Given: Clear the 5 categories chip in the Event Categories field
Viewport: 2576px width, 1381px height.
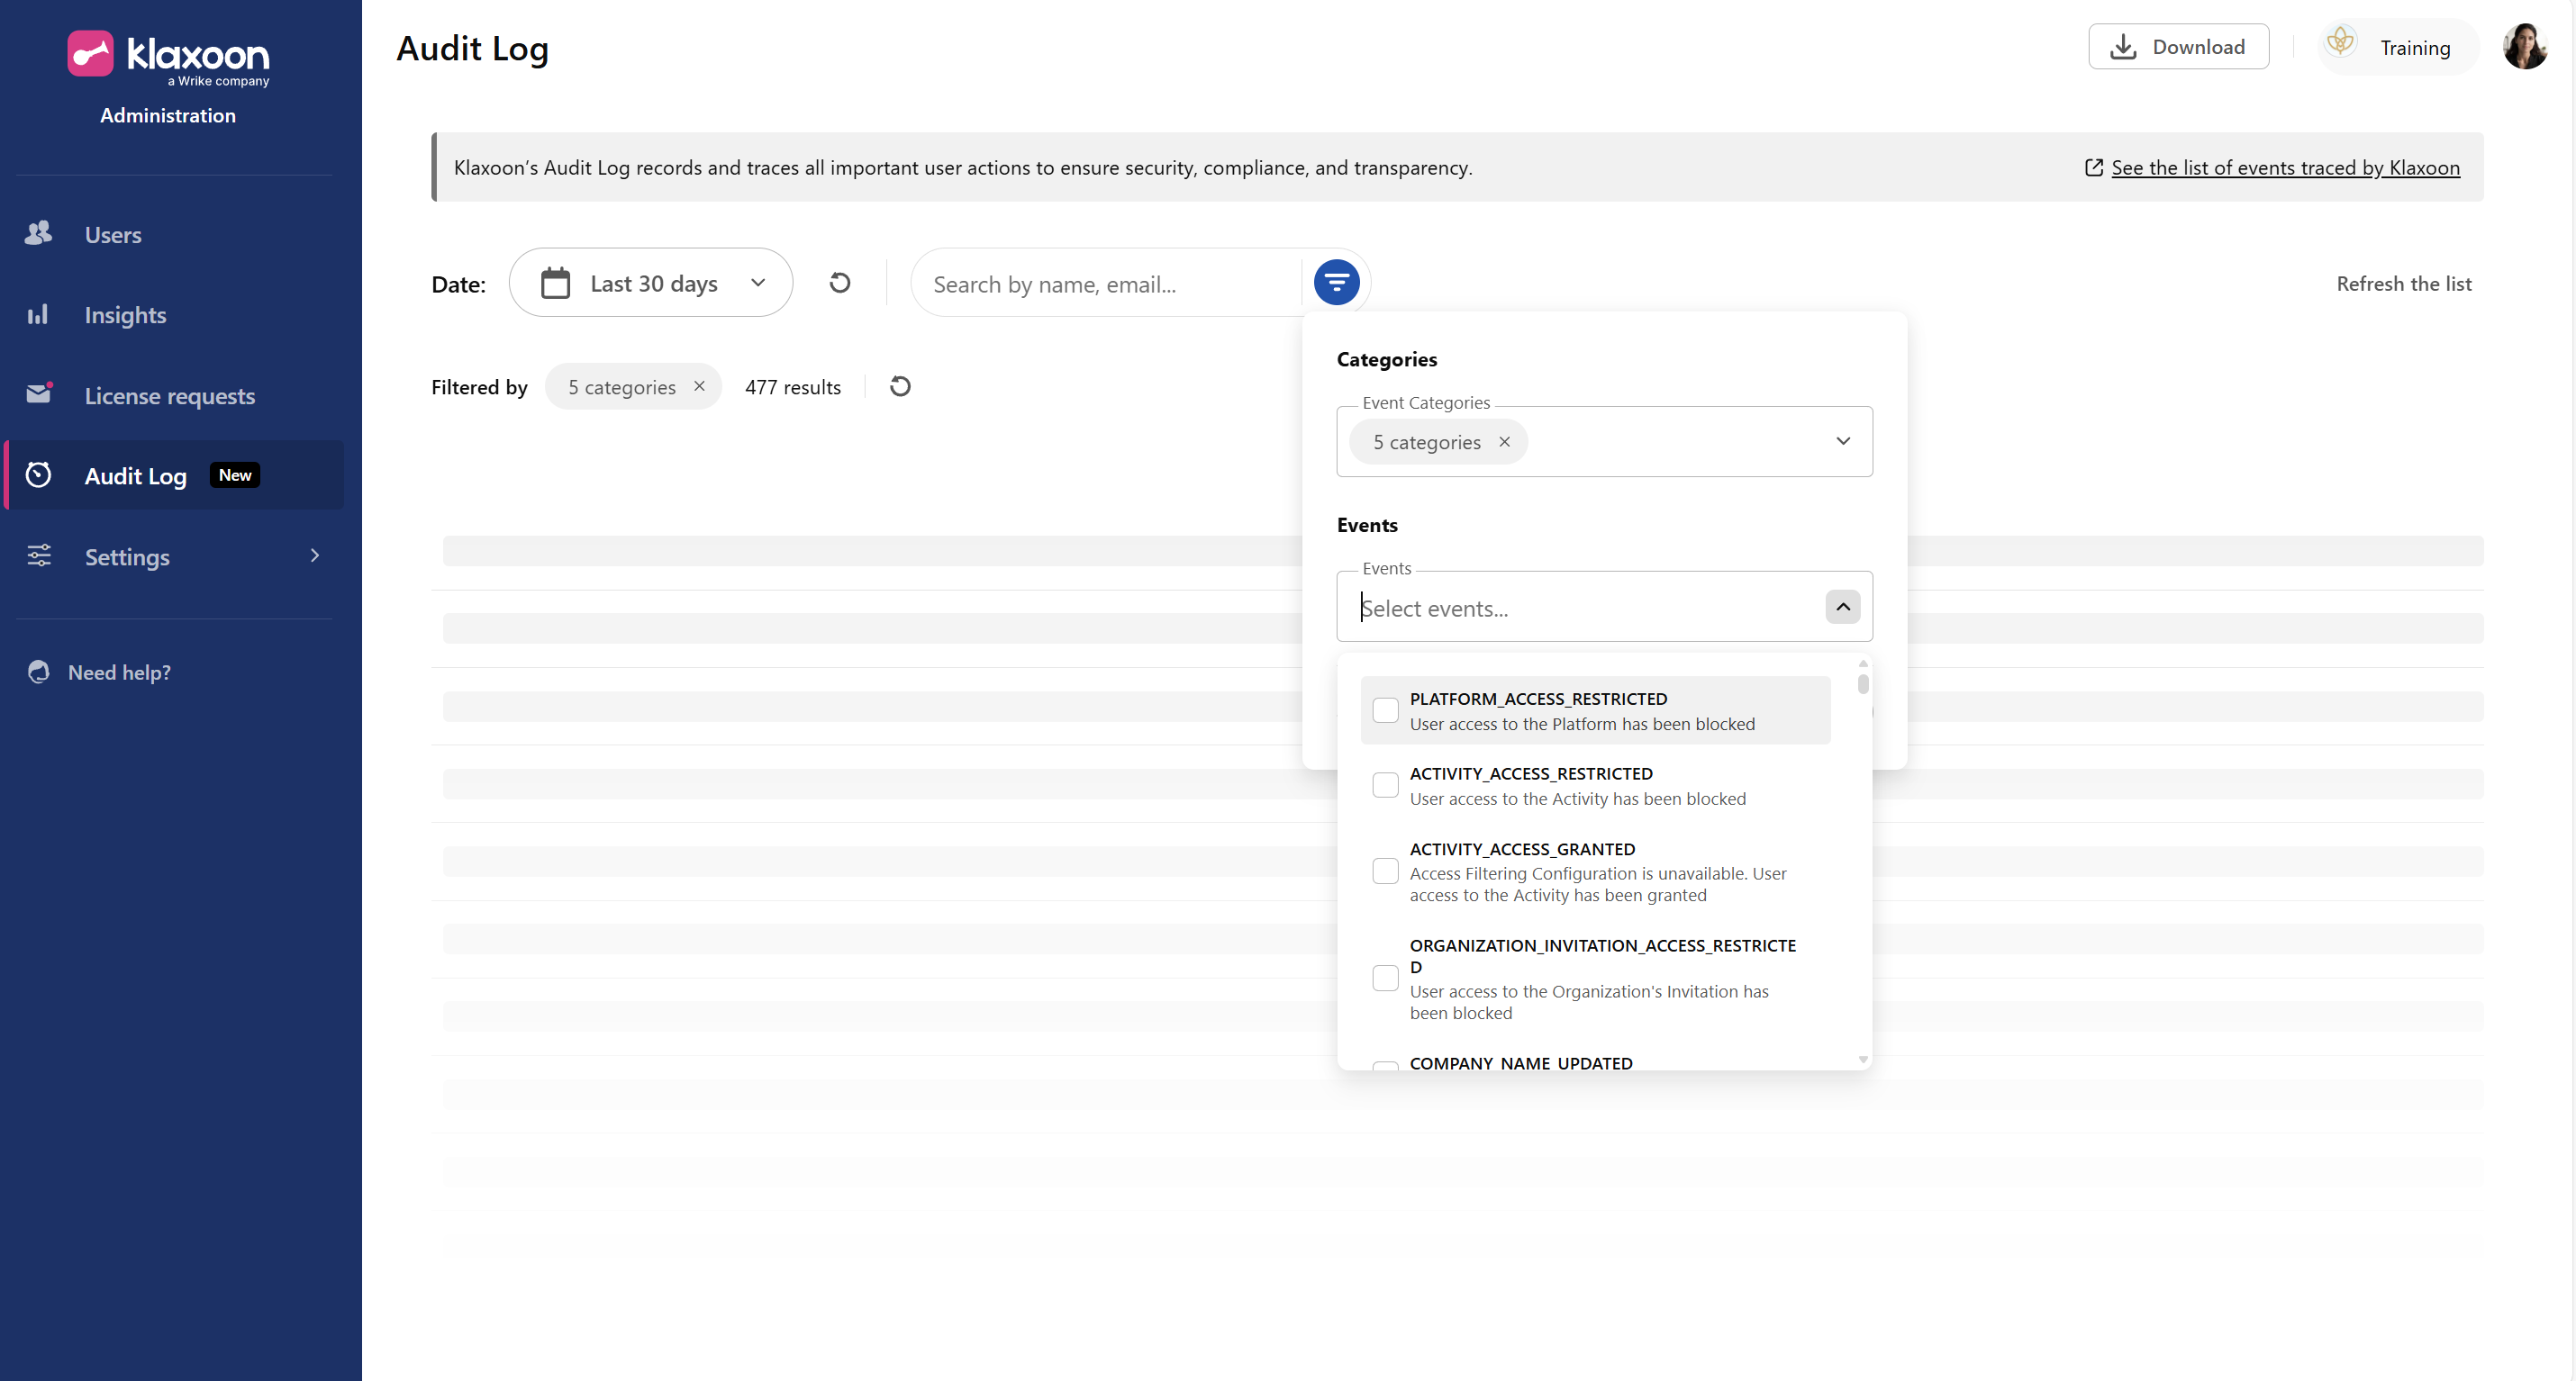Looking at the screenshot, I should coord(1504,442).
